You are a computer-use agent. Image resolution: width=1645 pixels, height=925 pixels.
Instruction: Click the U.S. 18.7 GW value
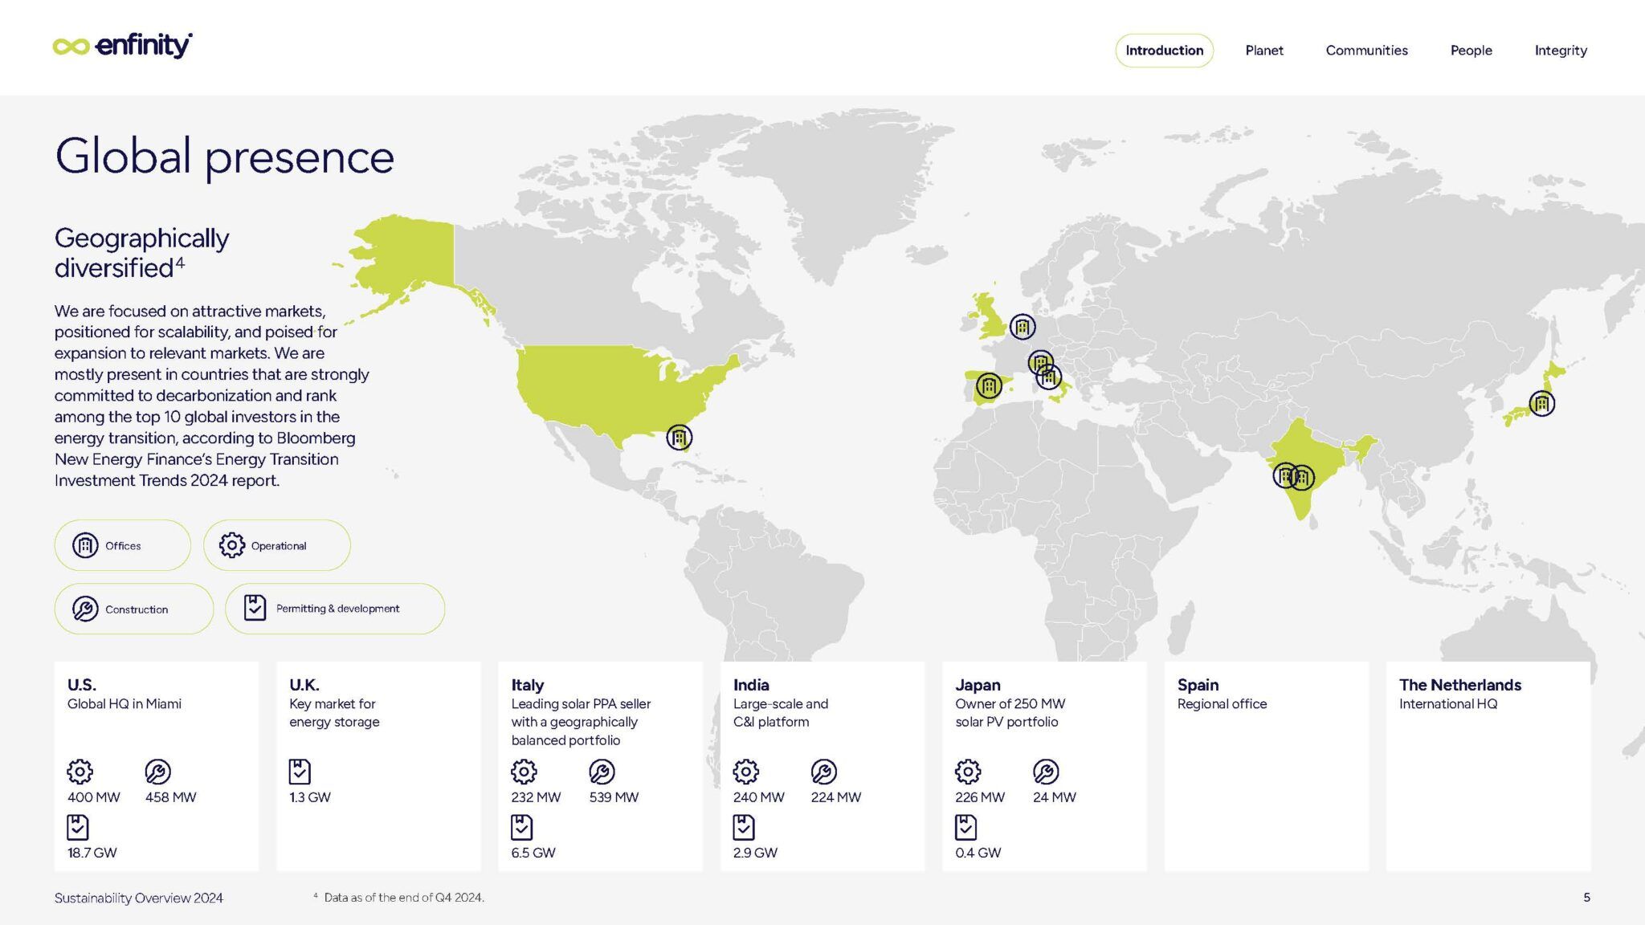(x=92, y=853)
